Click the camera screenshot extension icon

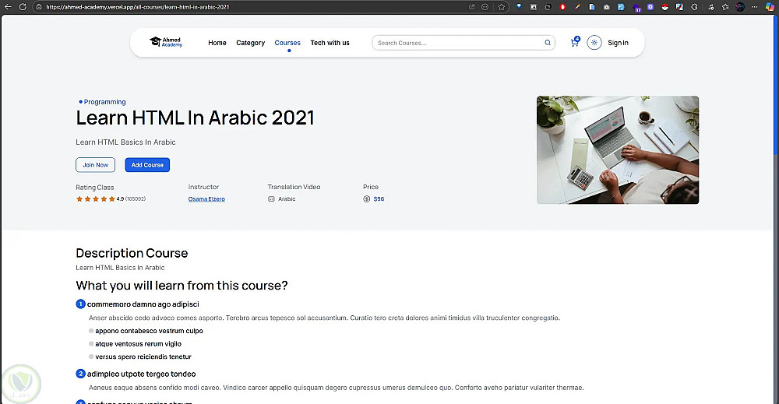click(x=607, y=7)
